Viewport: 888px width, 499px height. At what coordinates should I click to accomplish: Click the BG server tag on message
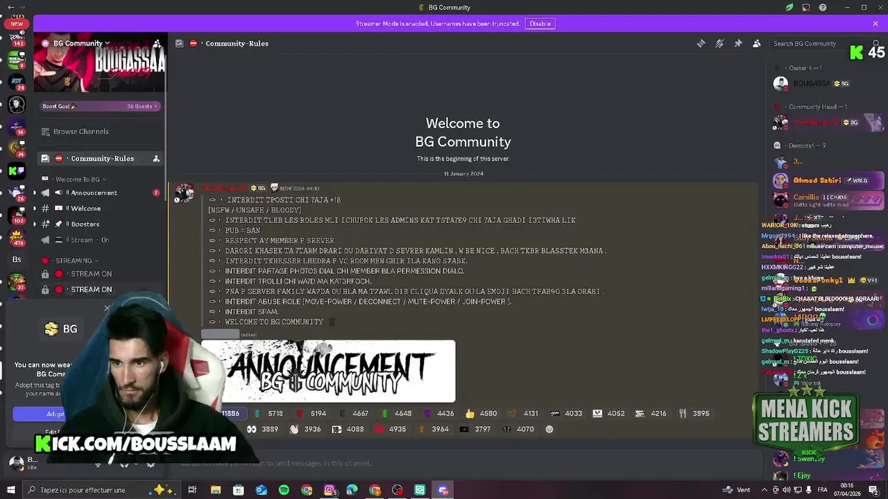tap(257, 188)
